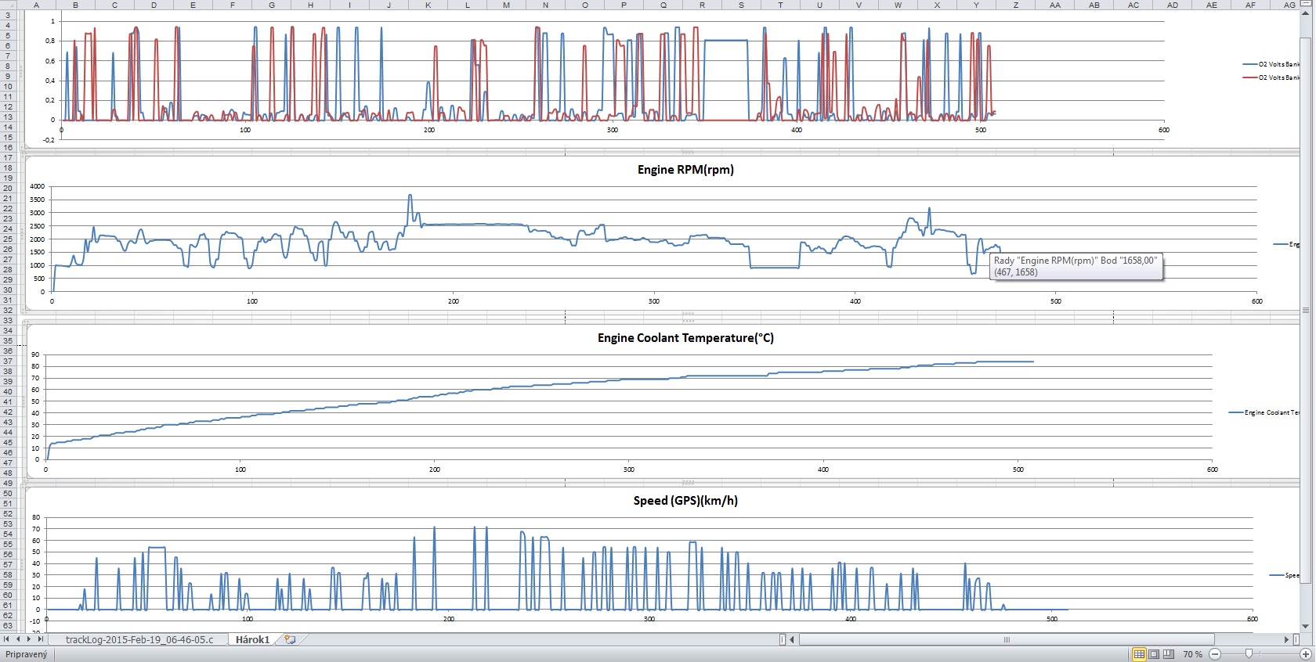Select the Engine RPM(rpm) chart title

click(685, 170)
